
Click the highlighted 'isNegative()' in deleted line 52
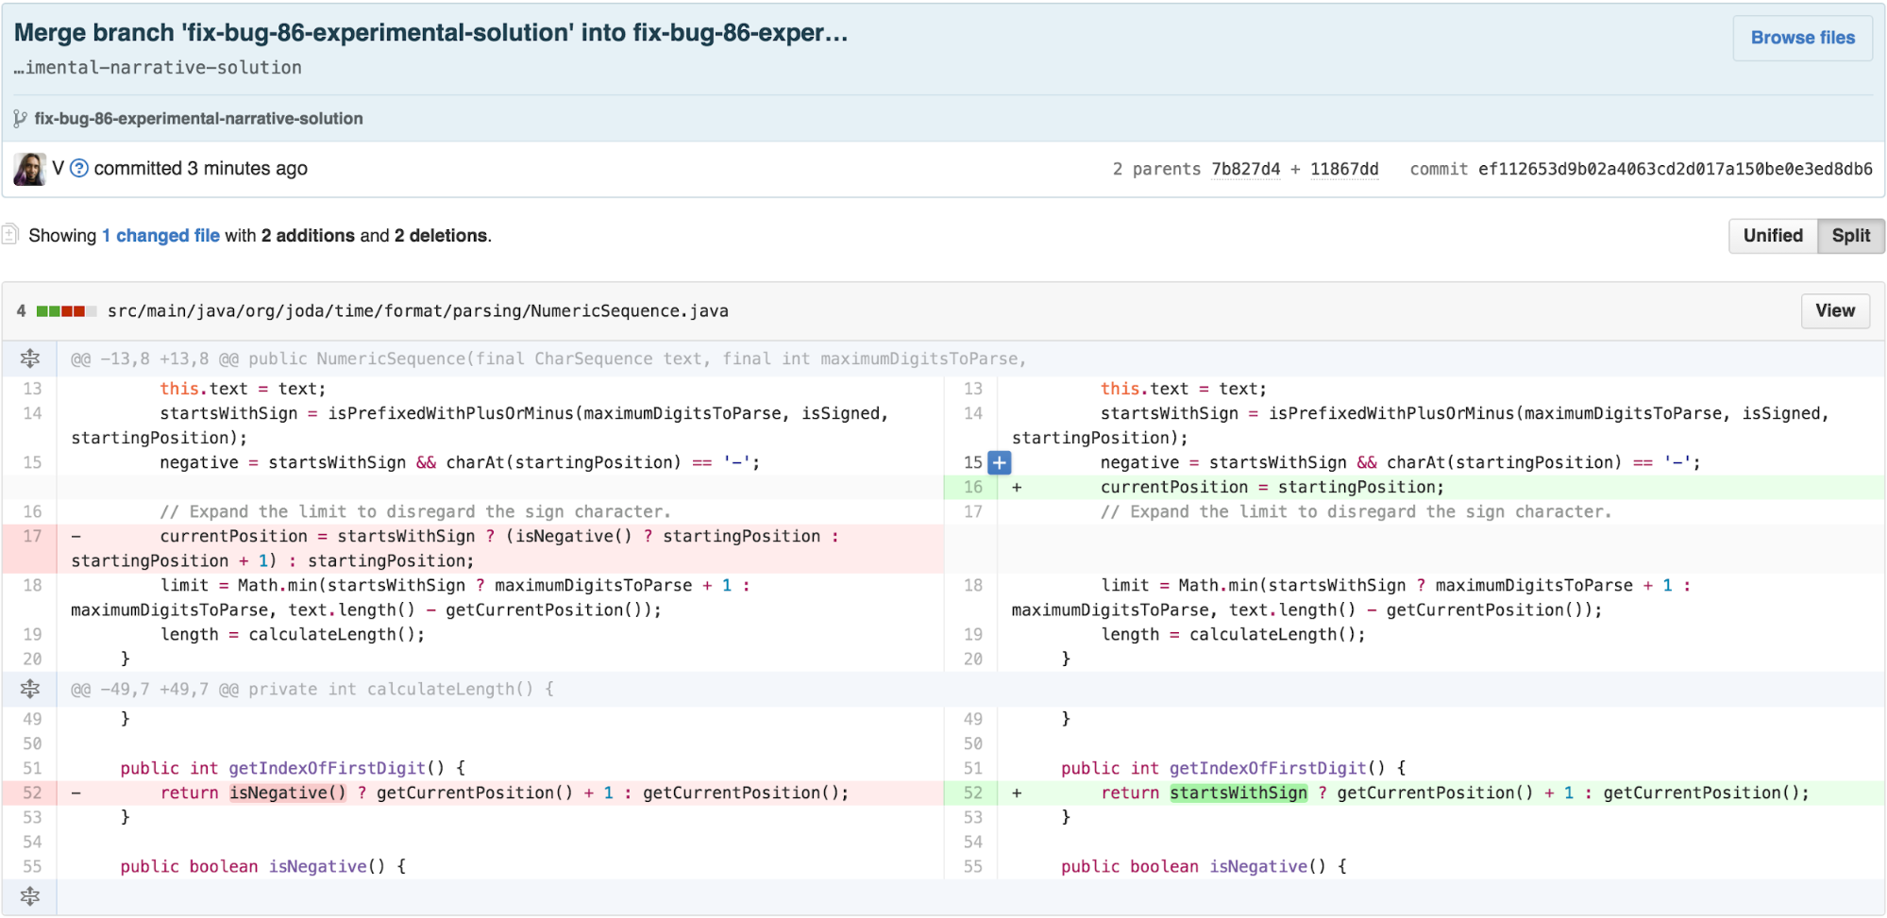(288, 793)
